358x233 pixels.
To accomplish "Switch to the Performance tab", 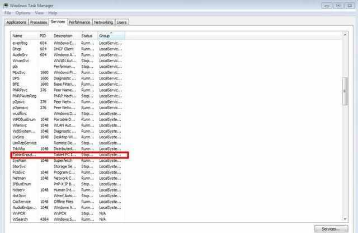I will (x=79, y=22).
